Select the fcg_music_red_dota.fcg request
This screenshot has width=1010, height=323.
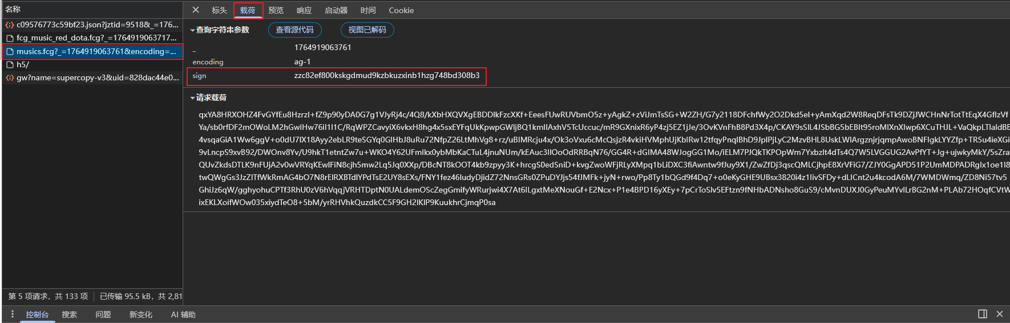pyautogui.click(x=92, y=38)
